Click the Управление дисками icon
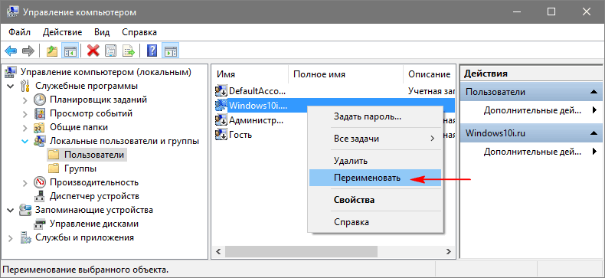 [40, 224]
